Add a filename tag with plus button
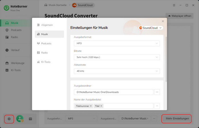The height and width of the screenshot is (128, 199). tap(157, 106)
